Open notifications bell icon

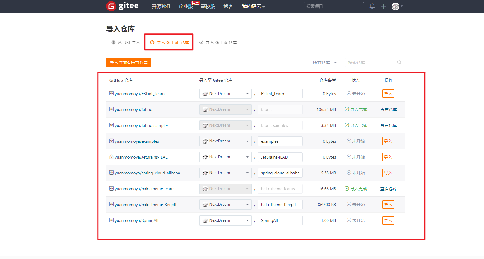[x=372, y=6]
